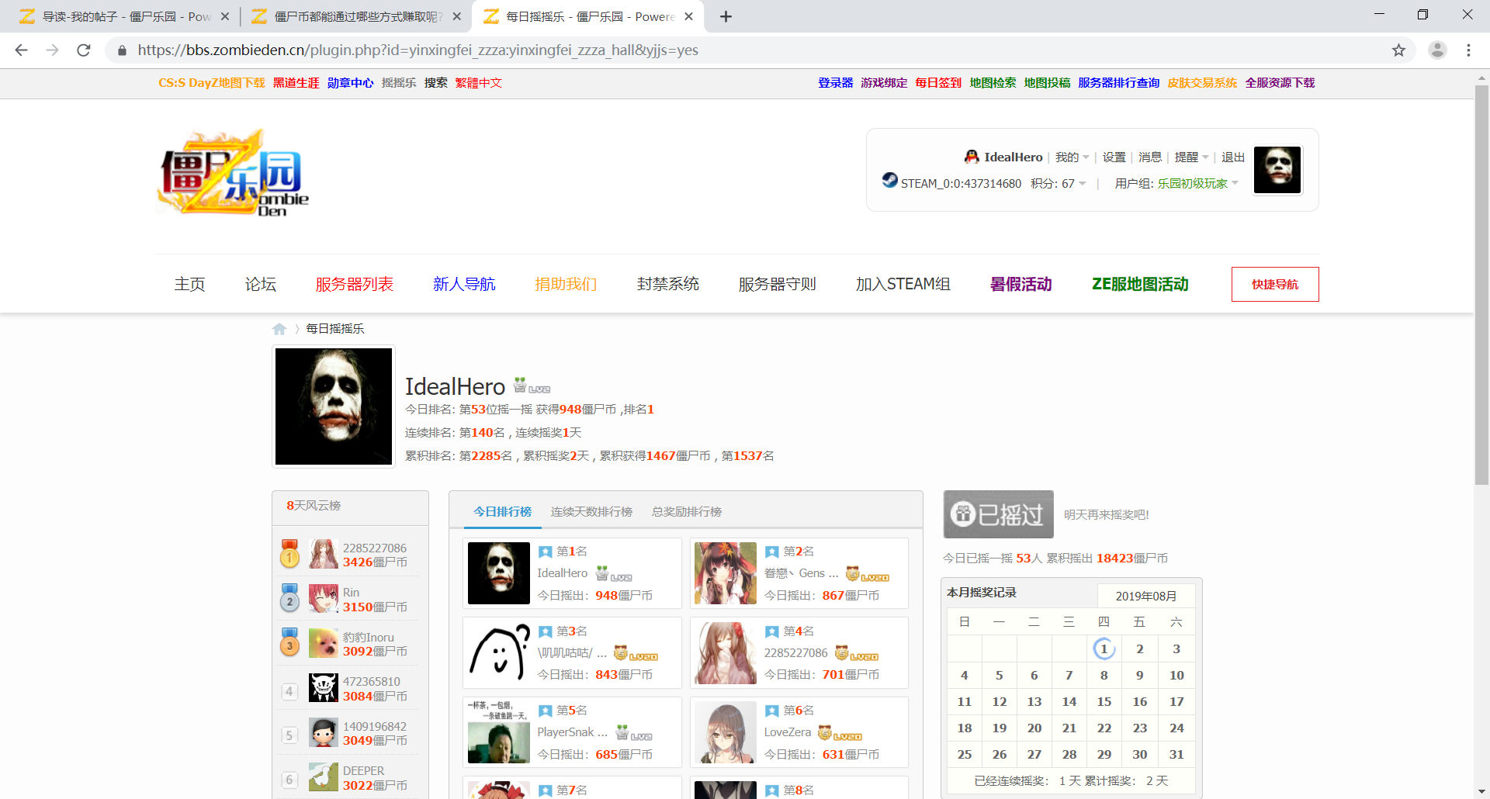This screenshot has width=1490, height=799.
Task: Expand the 我的 dropdown menu
Action: click(x=1072, y=157)
